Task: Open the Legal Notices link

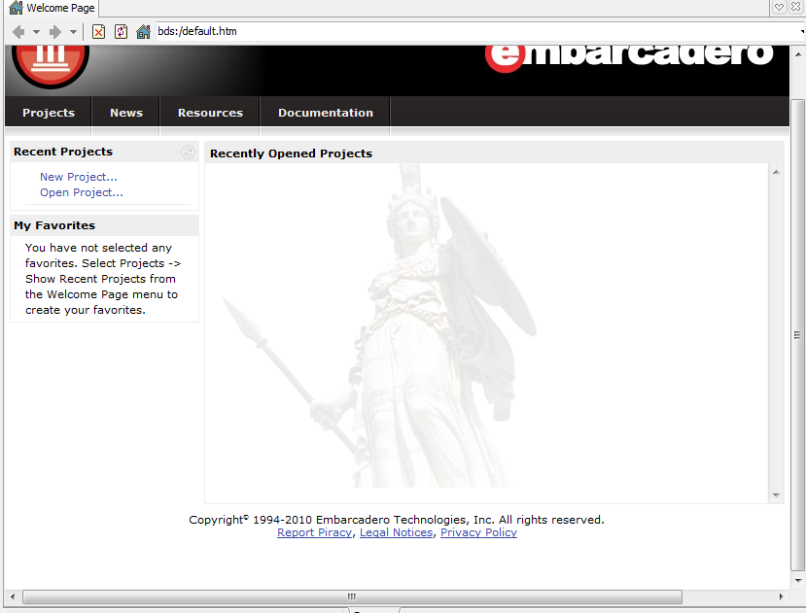Action: (397, 532)
